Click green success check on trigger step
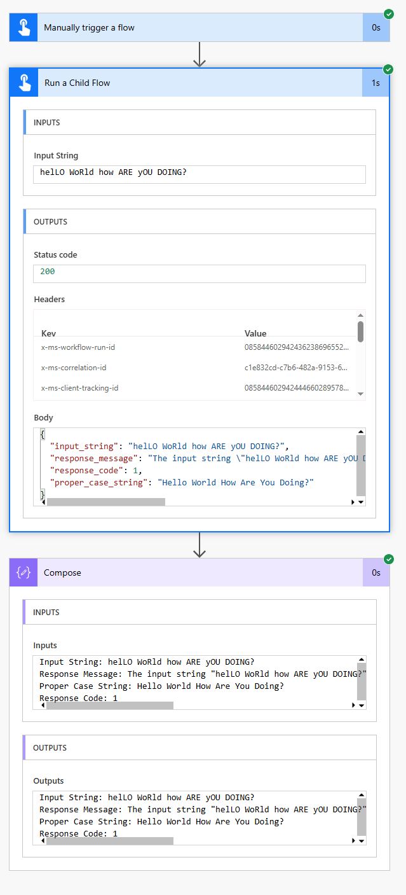 click(x=389, y=13)
